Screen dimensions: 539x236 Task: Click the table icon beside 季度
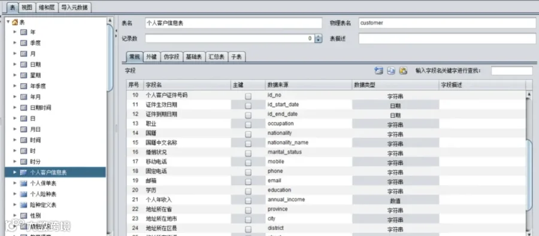click(24, 43)
